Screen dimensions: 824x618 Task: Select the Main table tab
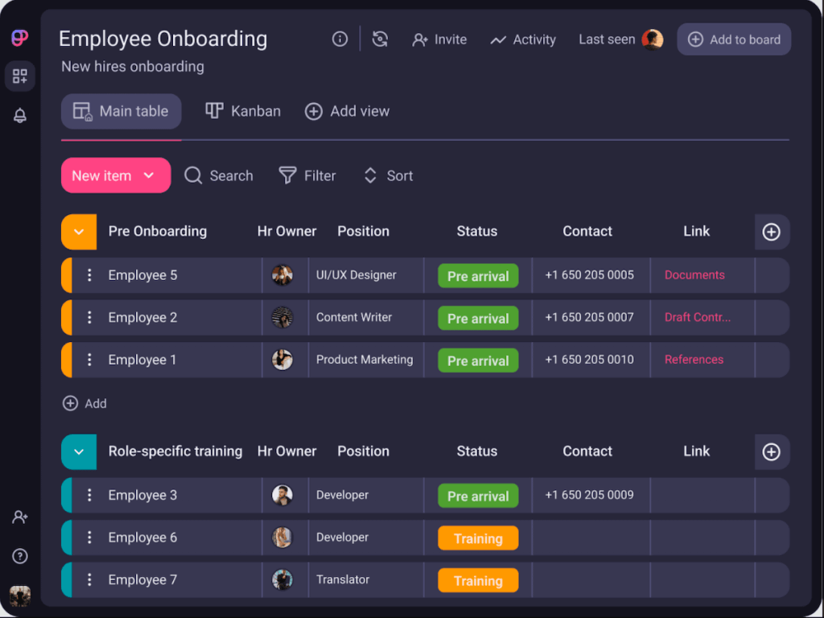[121, 111]
